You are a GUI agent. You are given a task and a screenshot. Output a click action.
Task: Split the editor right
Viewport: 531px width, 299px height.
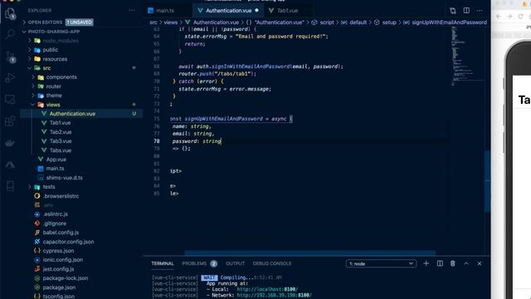tap(466, 11)
